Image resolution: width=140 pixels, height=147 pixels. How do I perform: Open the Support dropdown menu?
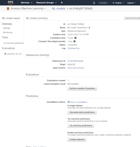(132, 3)
